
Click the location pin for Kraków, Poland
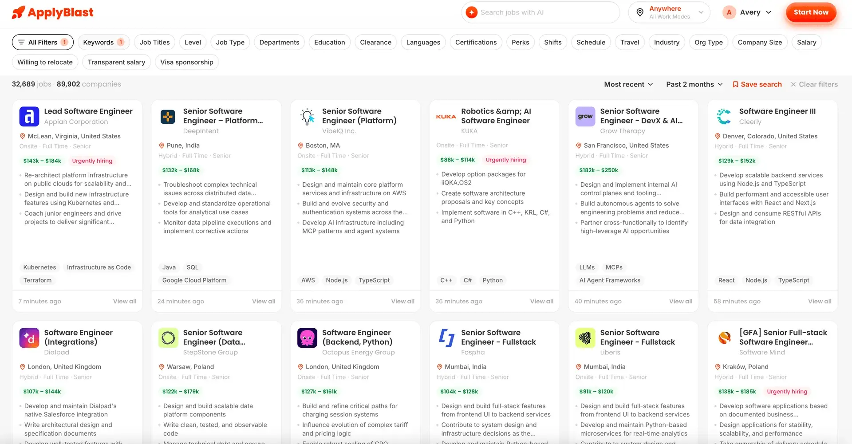pos(718,367)
